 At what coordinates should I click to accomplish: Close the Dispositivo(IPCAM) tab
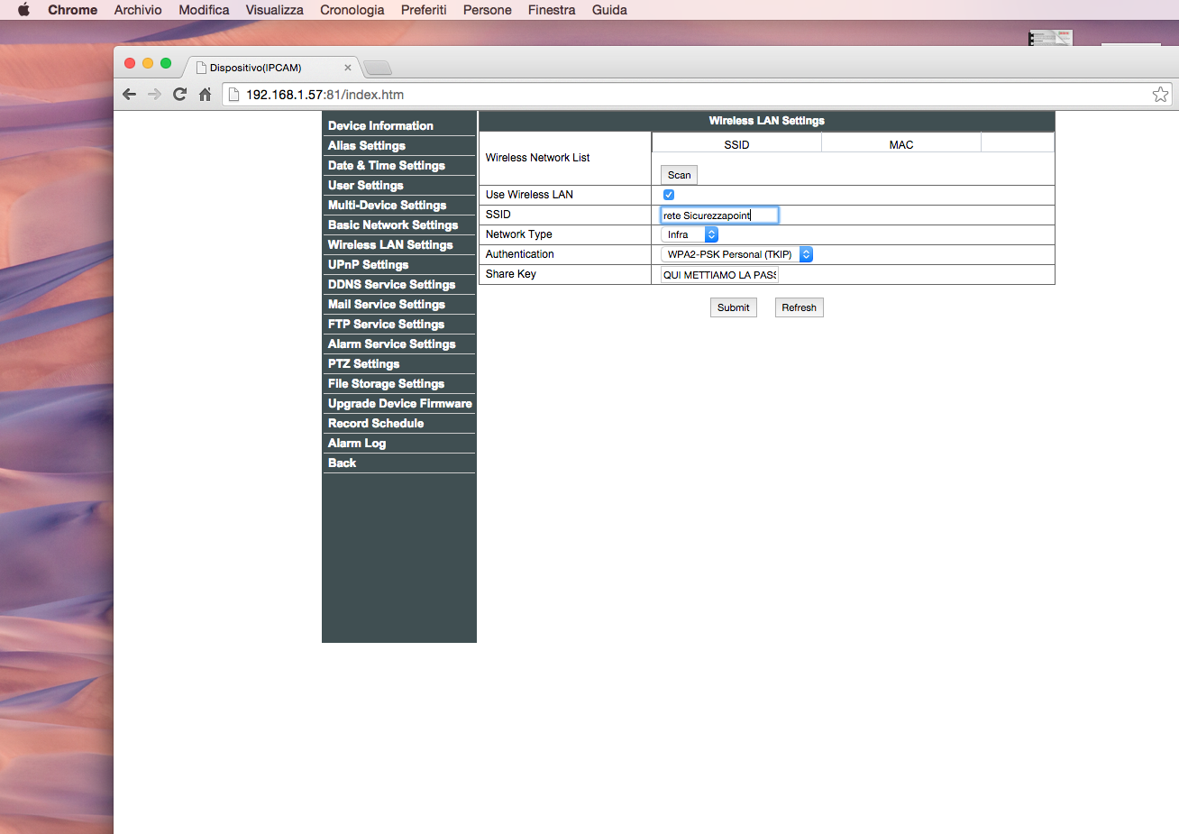348,68
